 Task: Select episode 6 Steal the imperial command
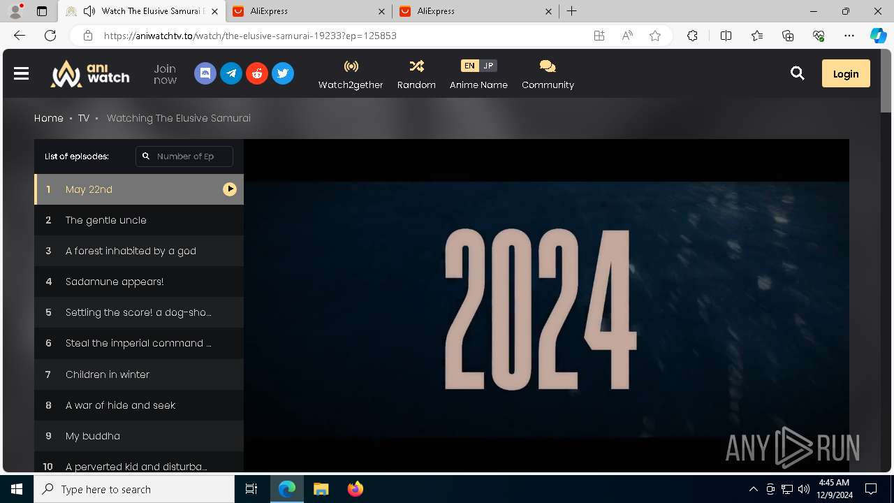point(139,343)
